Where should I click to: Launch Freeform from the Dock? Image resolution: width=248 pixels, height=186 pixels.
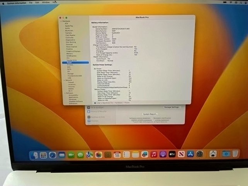[145, 155]
